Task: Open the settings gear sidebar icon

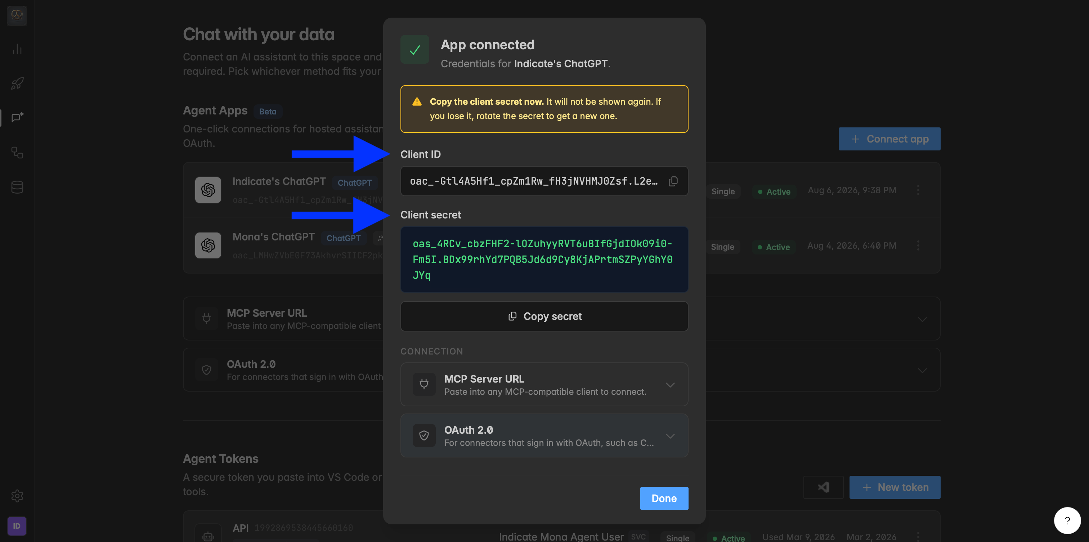Action: pyautogui.click(x=17, y=496)
